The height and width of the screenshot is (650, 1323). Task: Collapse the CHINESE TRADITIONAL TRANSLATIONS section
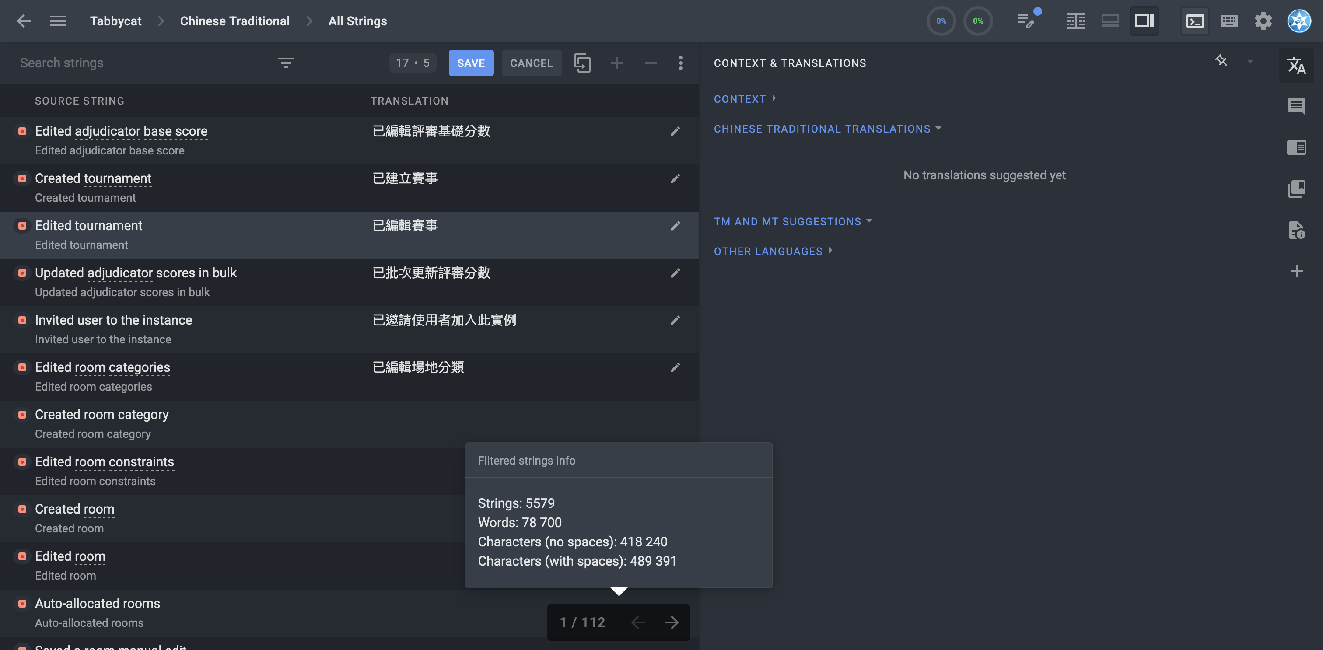click(827, 128)
